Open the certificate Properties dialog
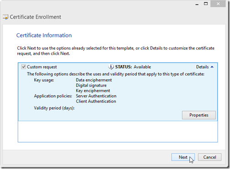The image size is (230, 169). pyautogui.click(x=199, y=115)
